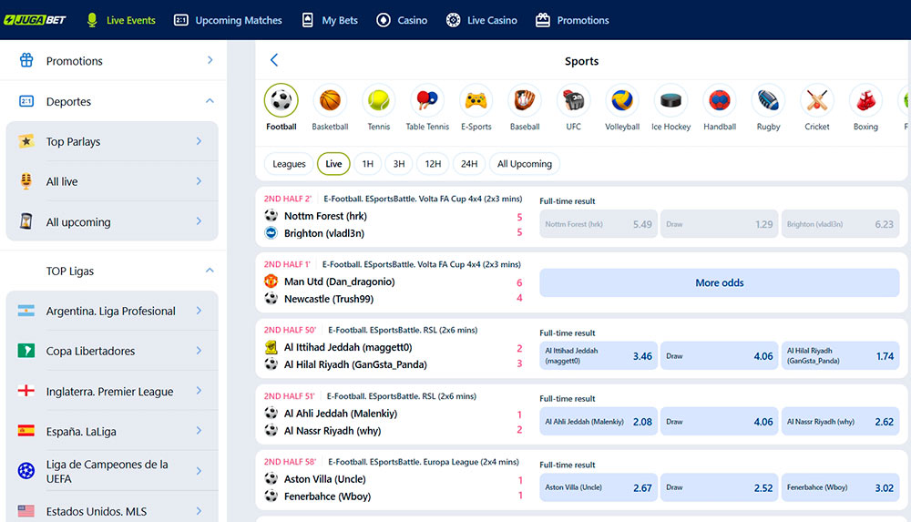
Task: Select the Basketball sport icon
Action: click(330, 100)
